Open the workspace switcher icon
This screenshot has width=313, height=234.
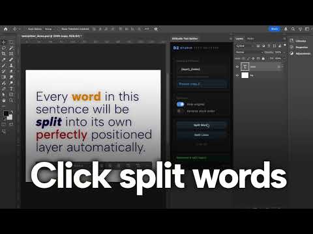[x=307, y=29]
